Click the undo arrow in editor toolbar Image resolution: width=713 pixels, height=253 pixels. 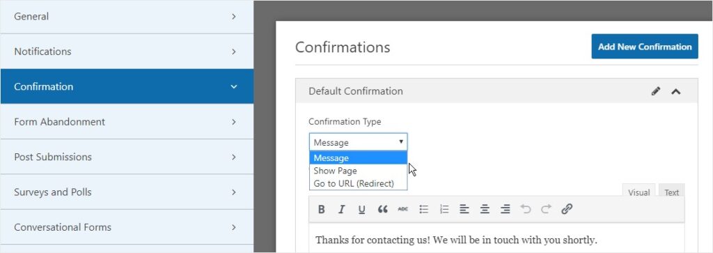point(526,209)
